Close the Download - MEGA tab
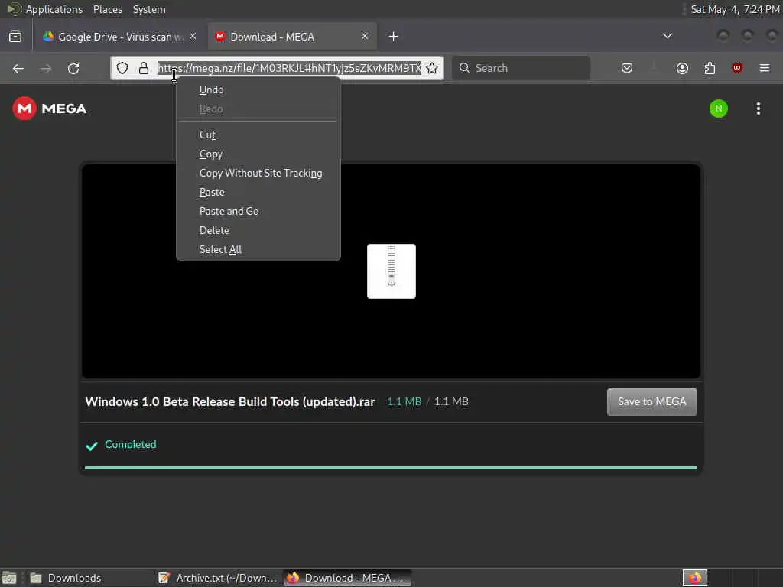The width and height of the screenshot is (783, 587). tap(365, 37)
